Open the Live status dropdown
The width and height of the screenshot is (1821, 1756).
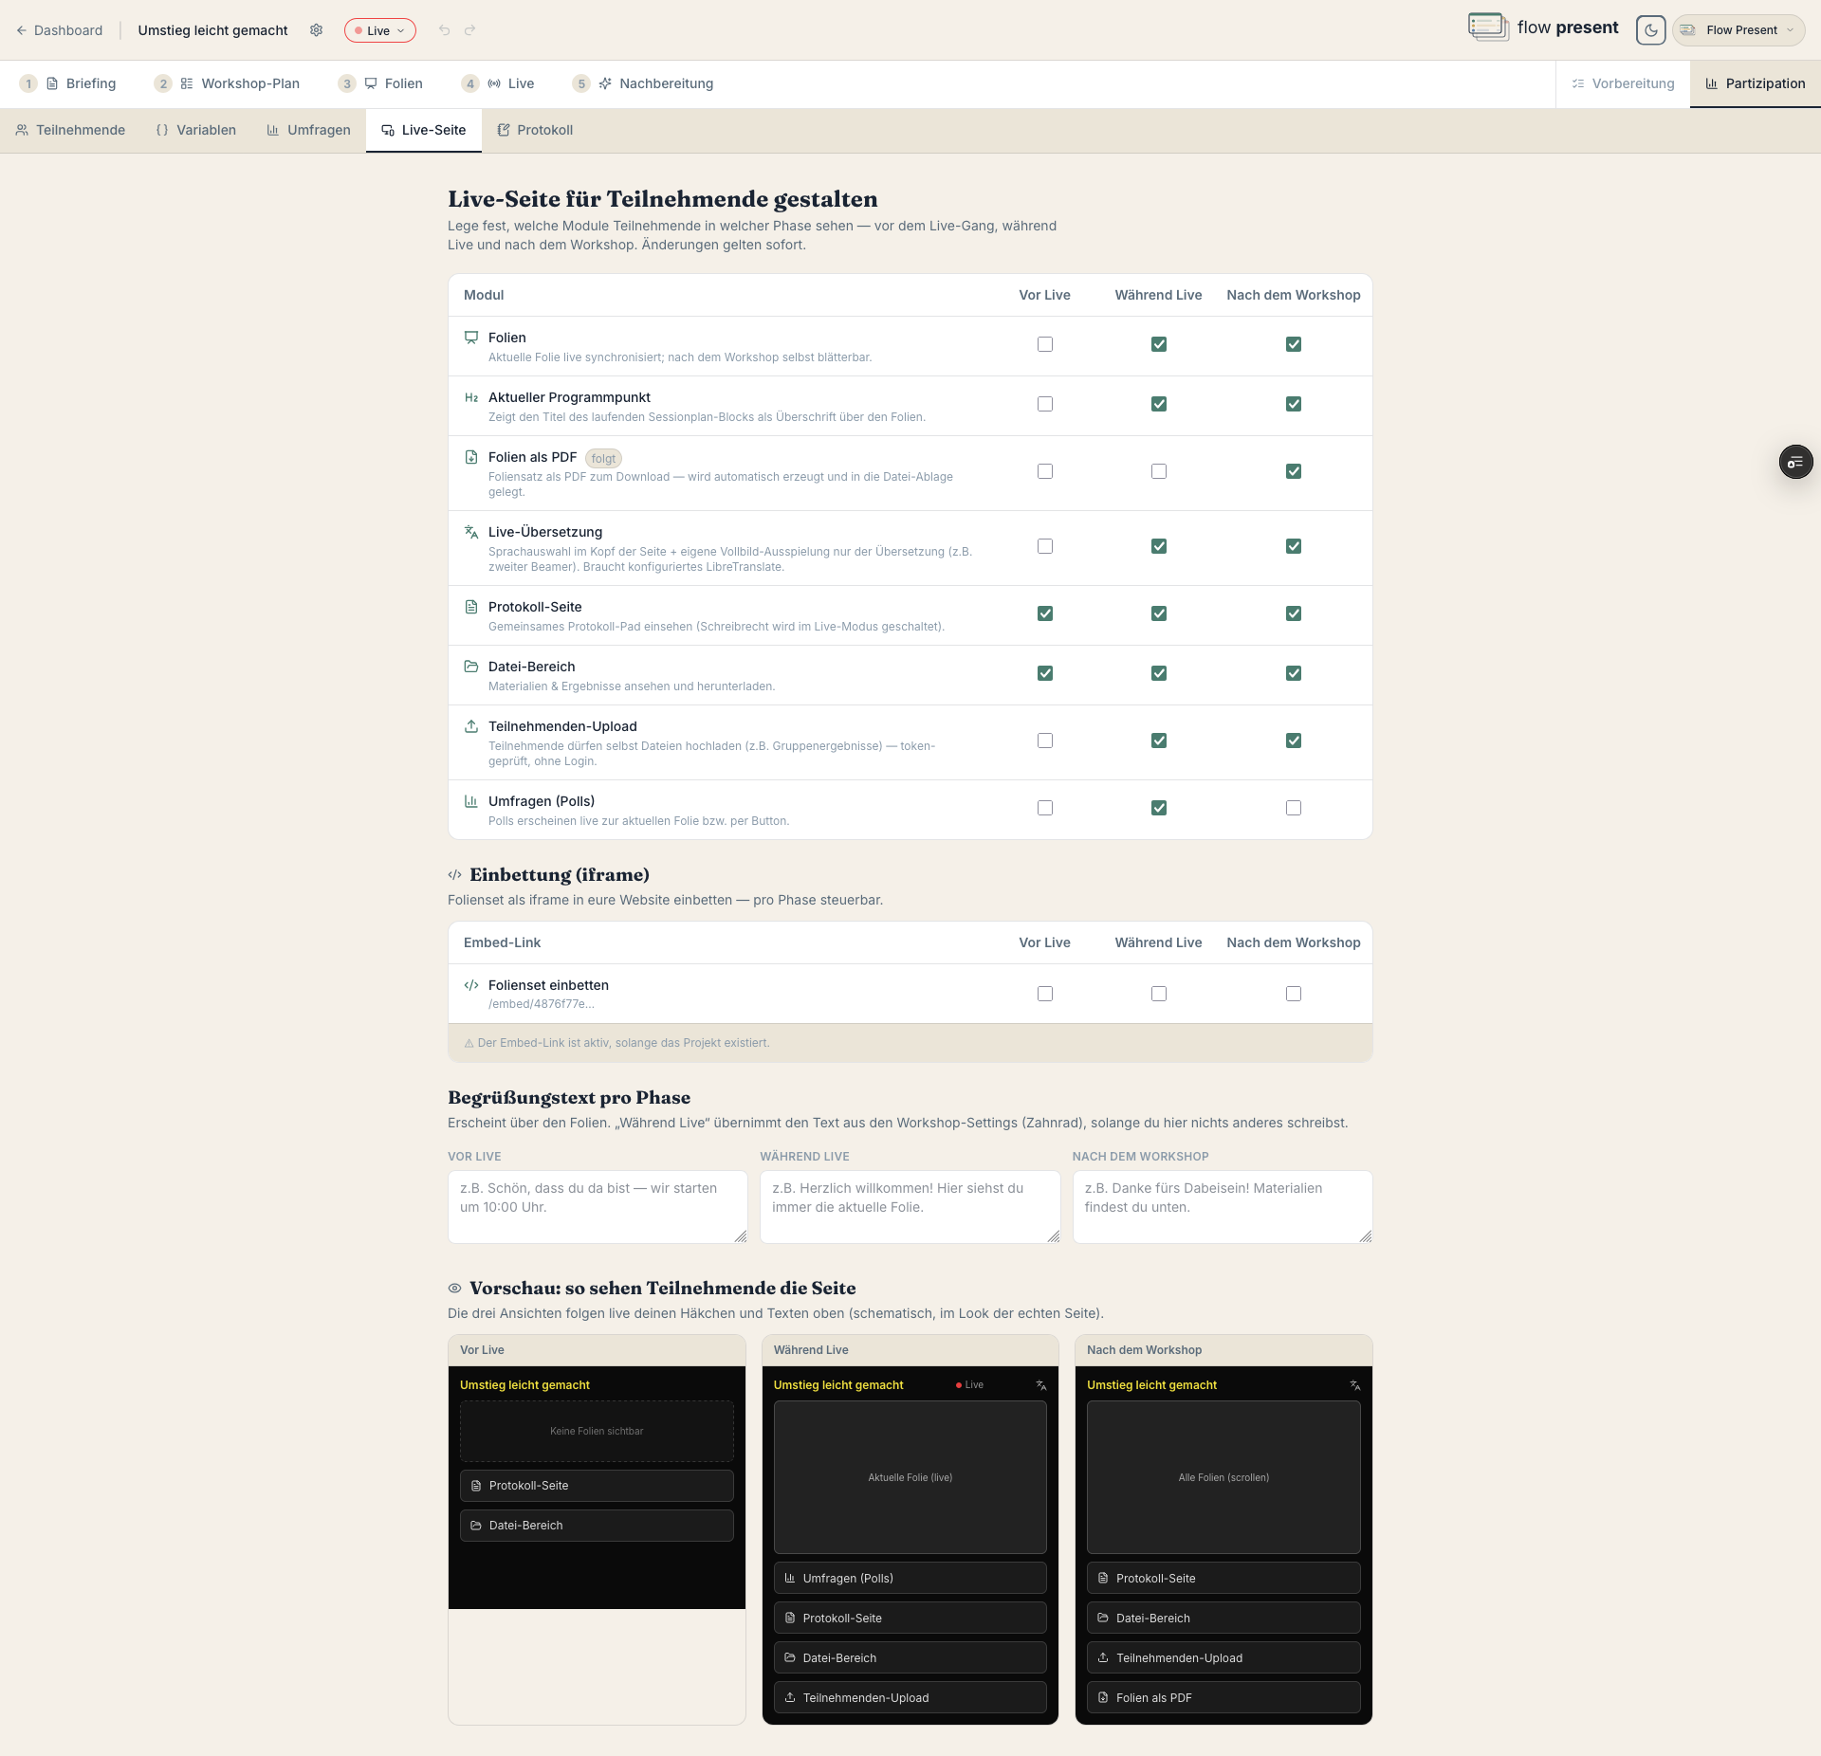(380, 30)
